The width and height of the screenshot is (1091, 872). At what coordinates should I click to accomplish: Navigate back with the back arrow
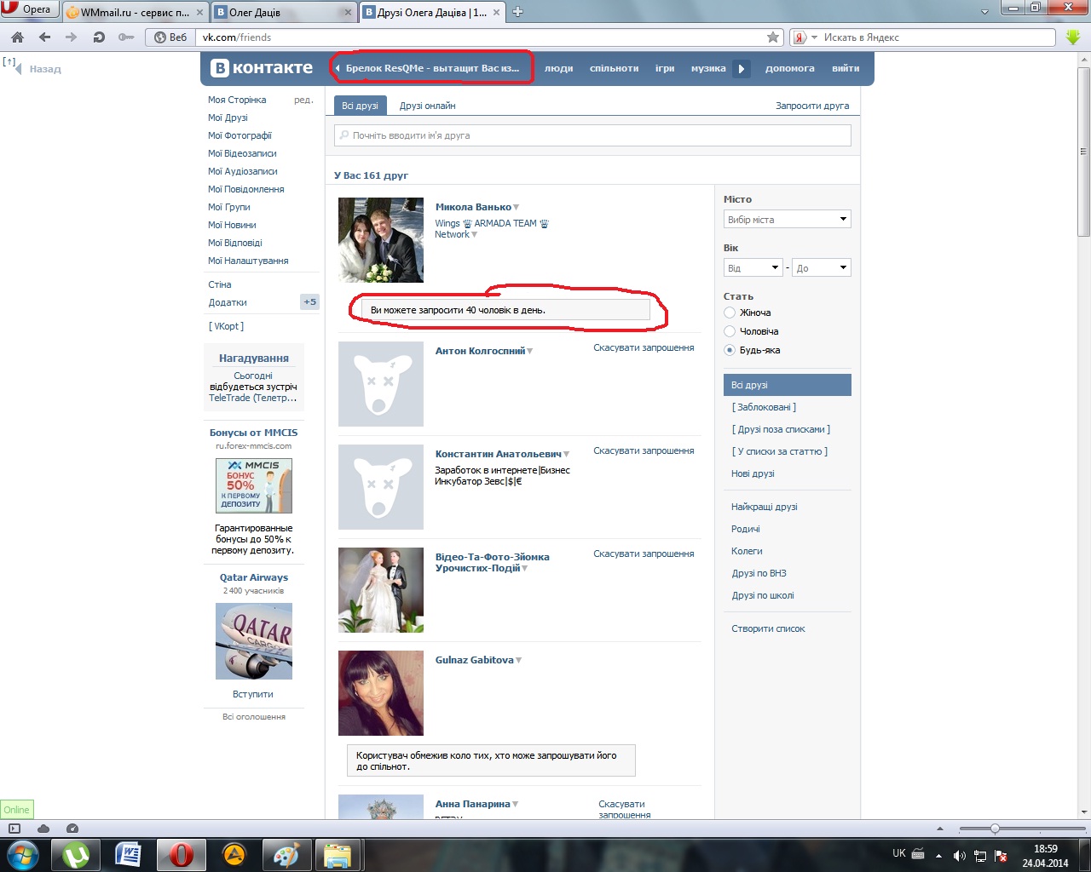44,37
